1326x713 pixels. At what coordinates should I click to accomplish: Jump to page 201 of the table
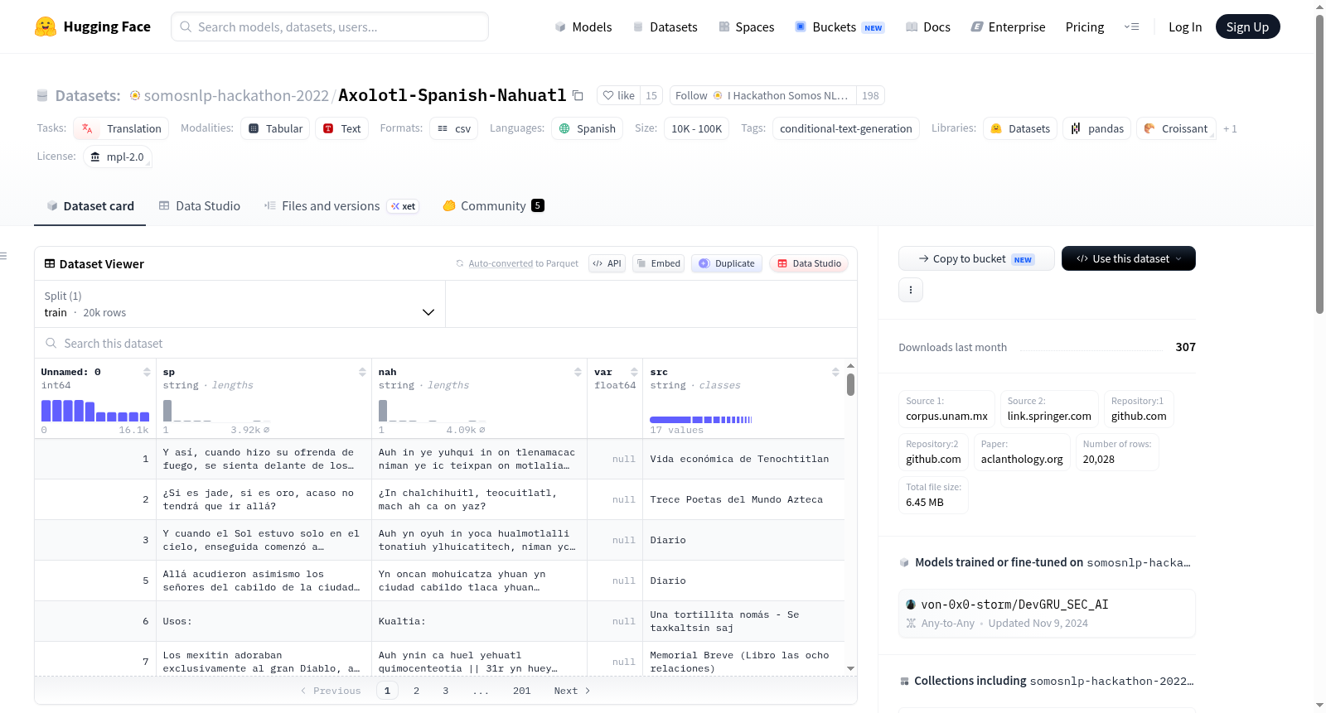[x=521, y=691]
